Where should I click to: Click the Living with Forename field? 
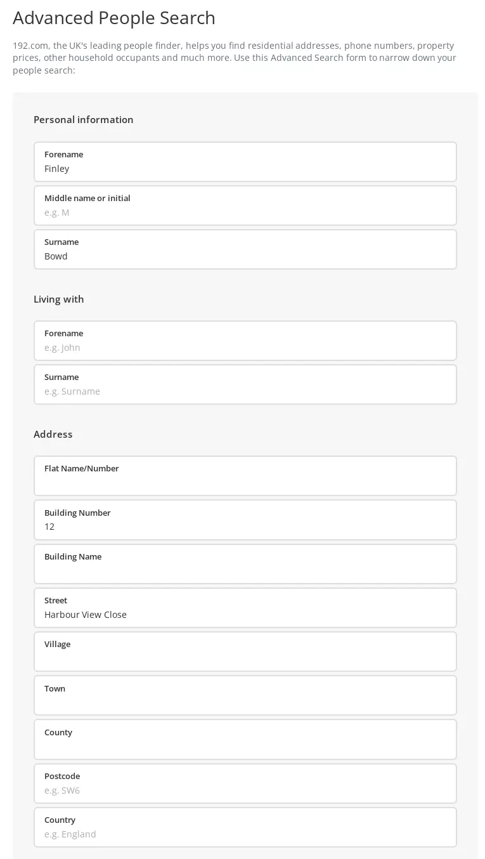tap(245, 341)
